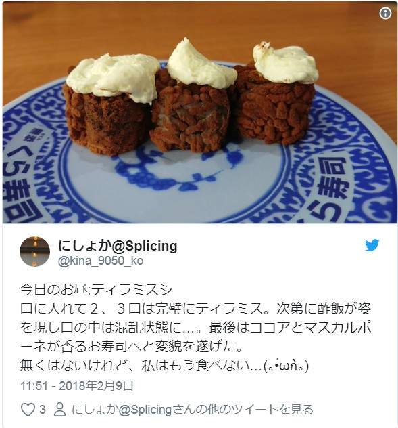This screenshot has width=398, height=428.
Task: Open the tweet timestamp 11:51 - 2018年2月9日
Action: (x=77, y=386)
